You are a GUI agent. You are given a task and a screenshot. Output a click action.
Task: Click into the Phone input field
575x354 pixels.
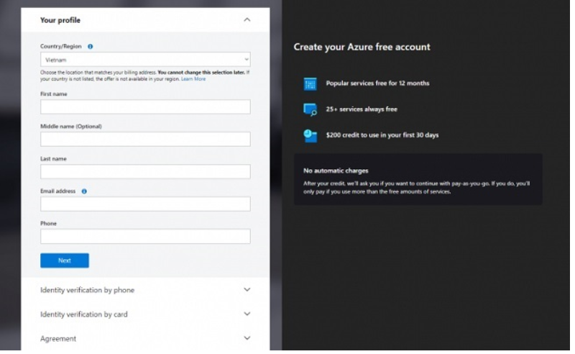[145, 237]
